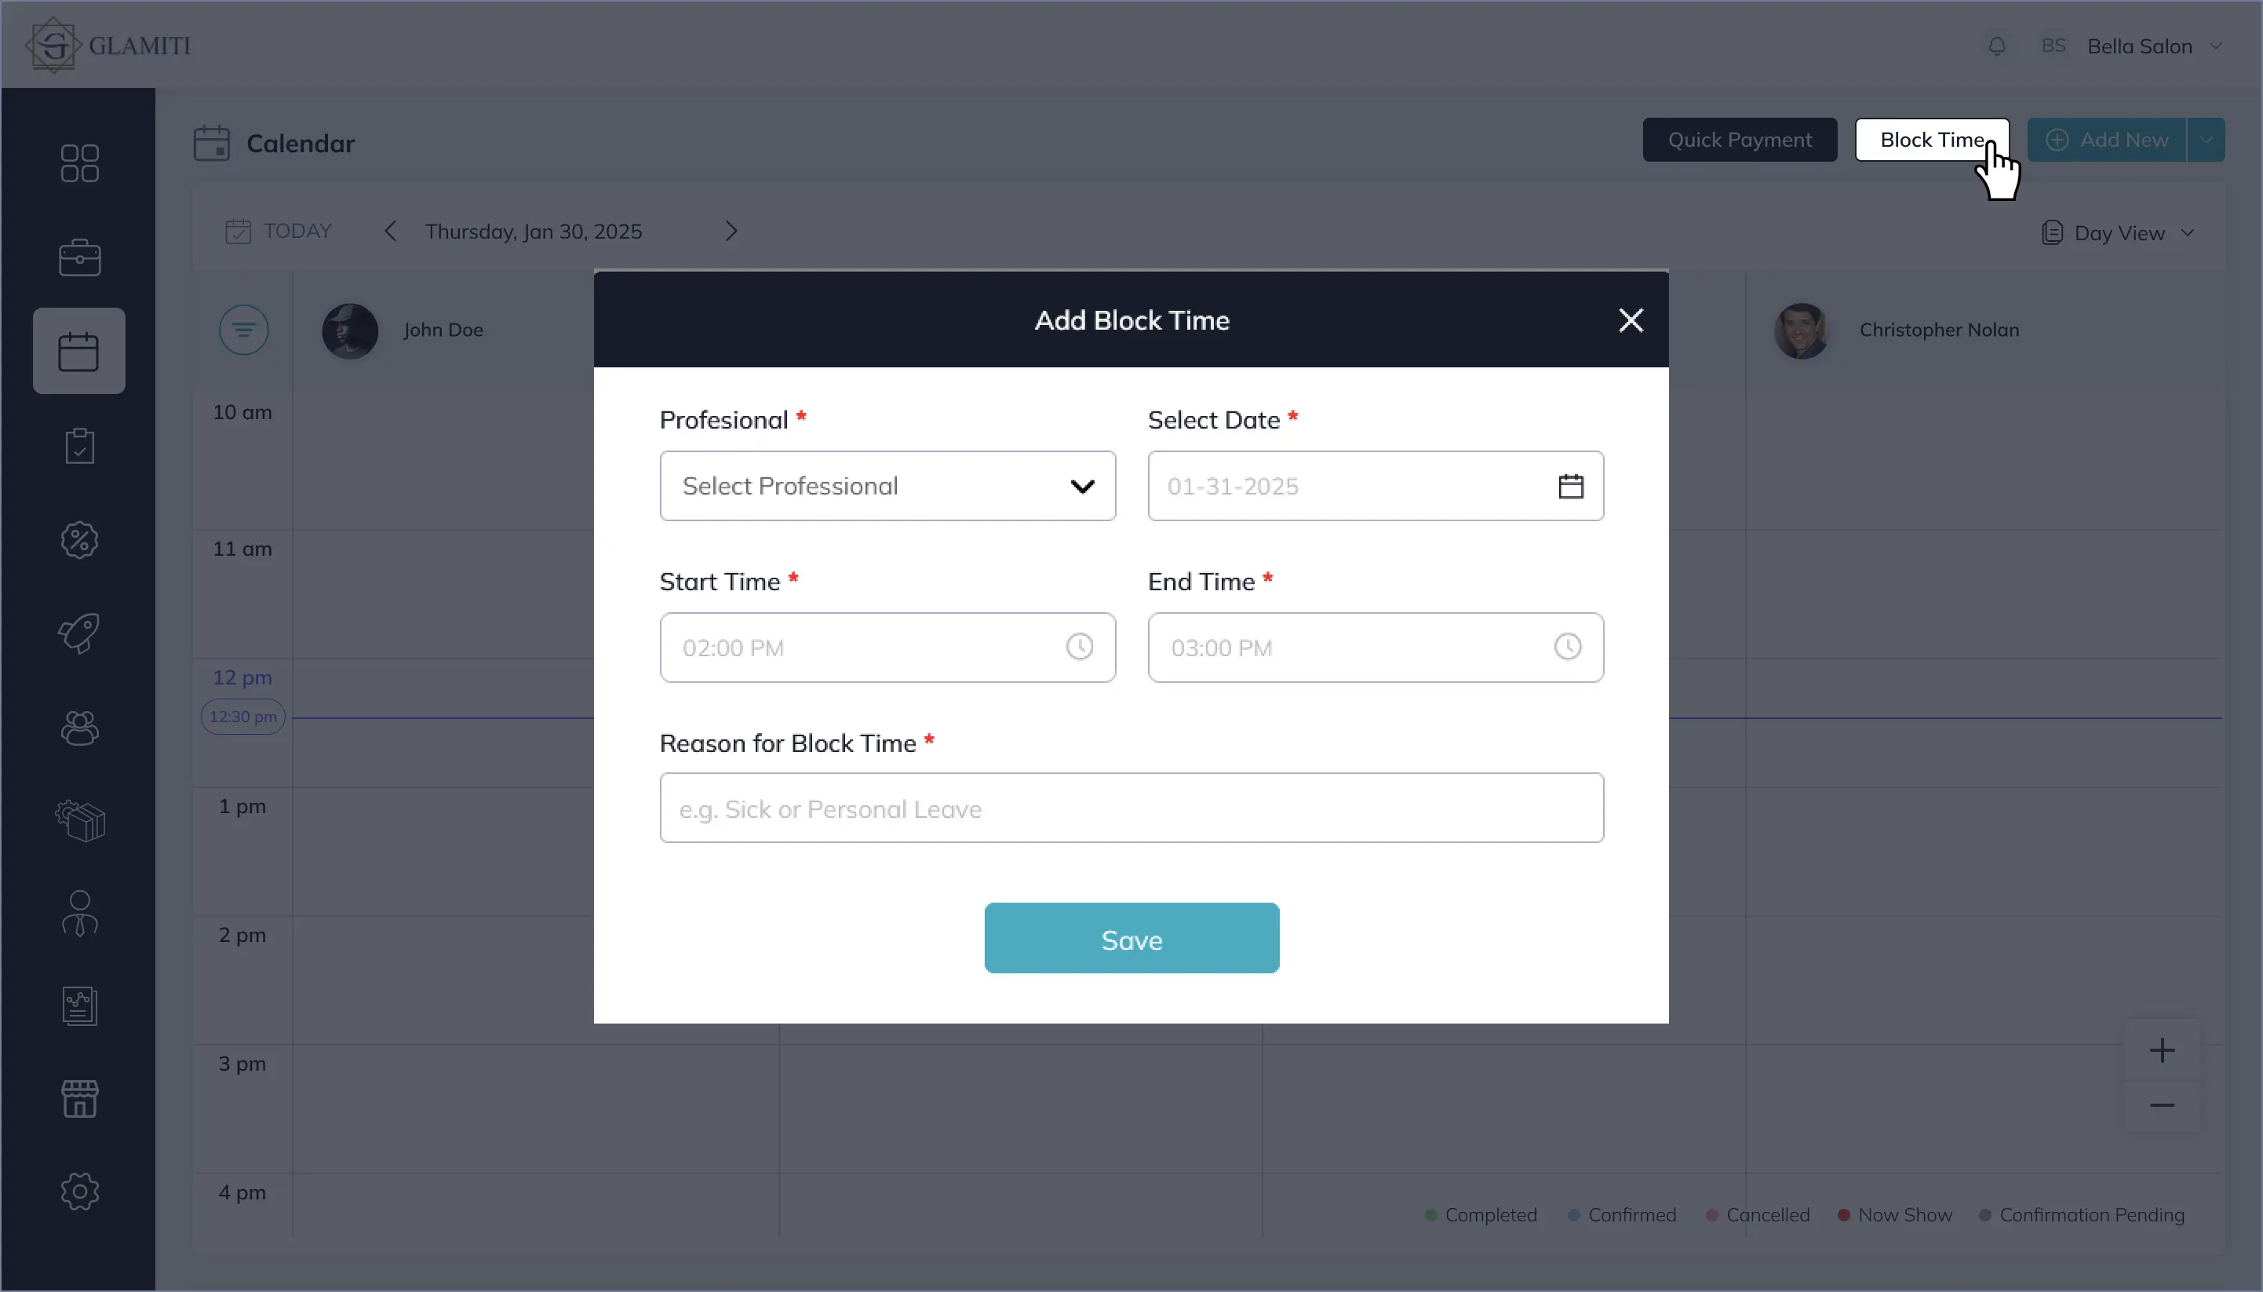Open the clipboard checklist sidebar icon
The width and height of the screenshot is (2263, 1292).
[x=80, y=446]
